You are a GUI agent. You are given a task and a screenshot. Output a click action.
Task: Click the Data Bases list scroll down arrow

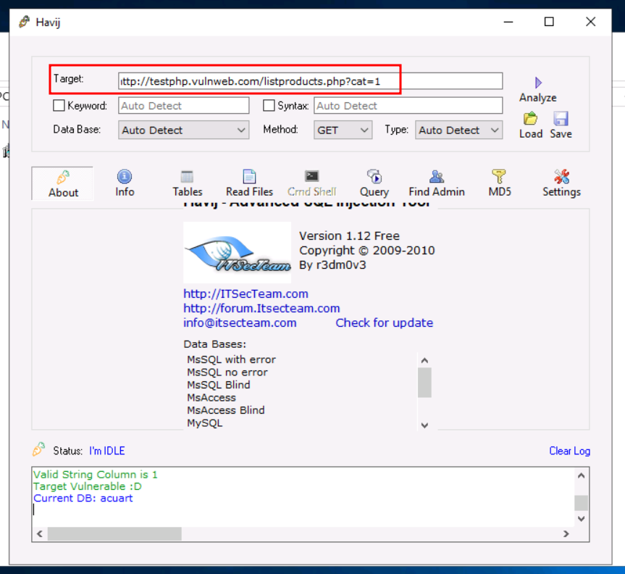click(424, 425)
